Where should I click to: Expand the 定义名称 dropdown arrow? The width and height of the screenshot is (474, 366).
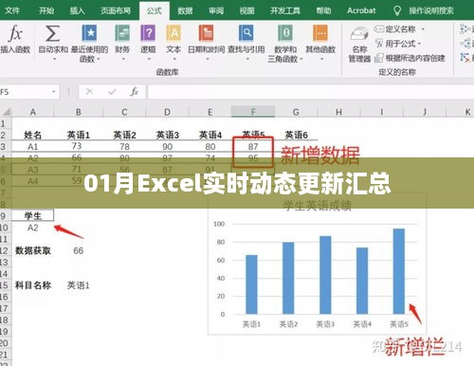coord(423,29)
